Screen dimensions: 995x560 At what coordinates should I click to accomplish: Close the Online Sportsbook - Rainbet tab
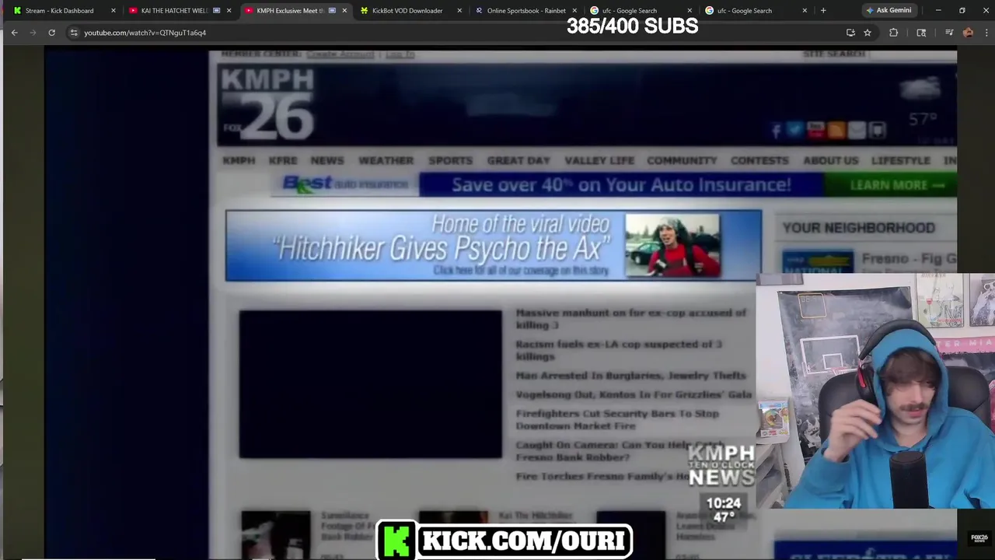[574, 10]
